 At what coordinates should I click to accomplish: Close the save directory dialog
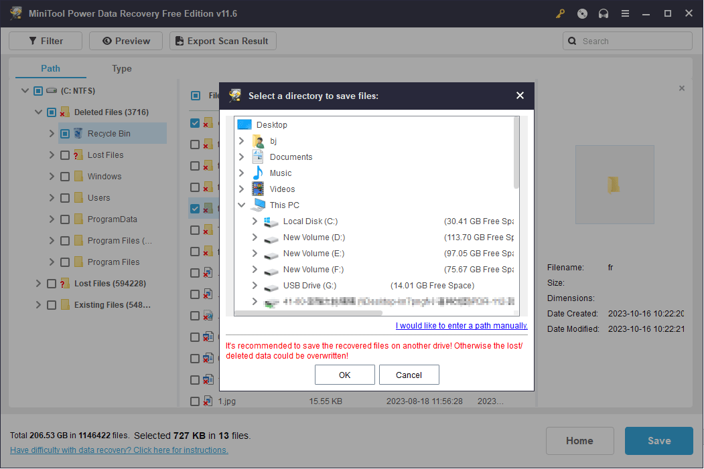(520, 96)
